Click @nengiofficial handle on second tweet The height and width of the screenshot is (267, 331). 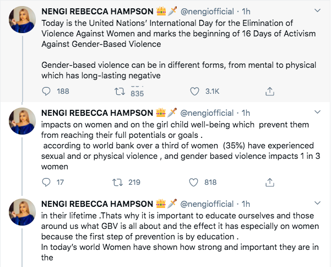[208, 113]
